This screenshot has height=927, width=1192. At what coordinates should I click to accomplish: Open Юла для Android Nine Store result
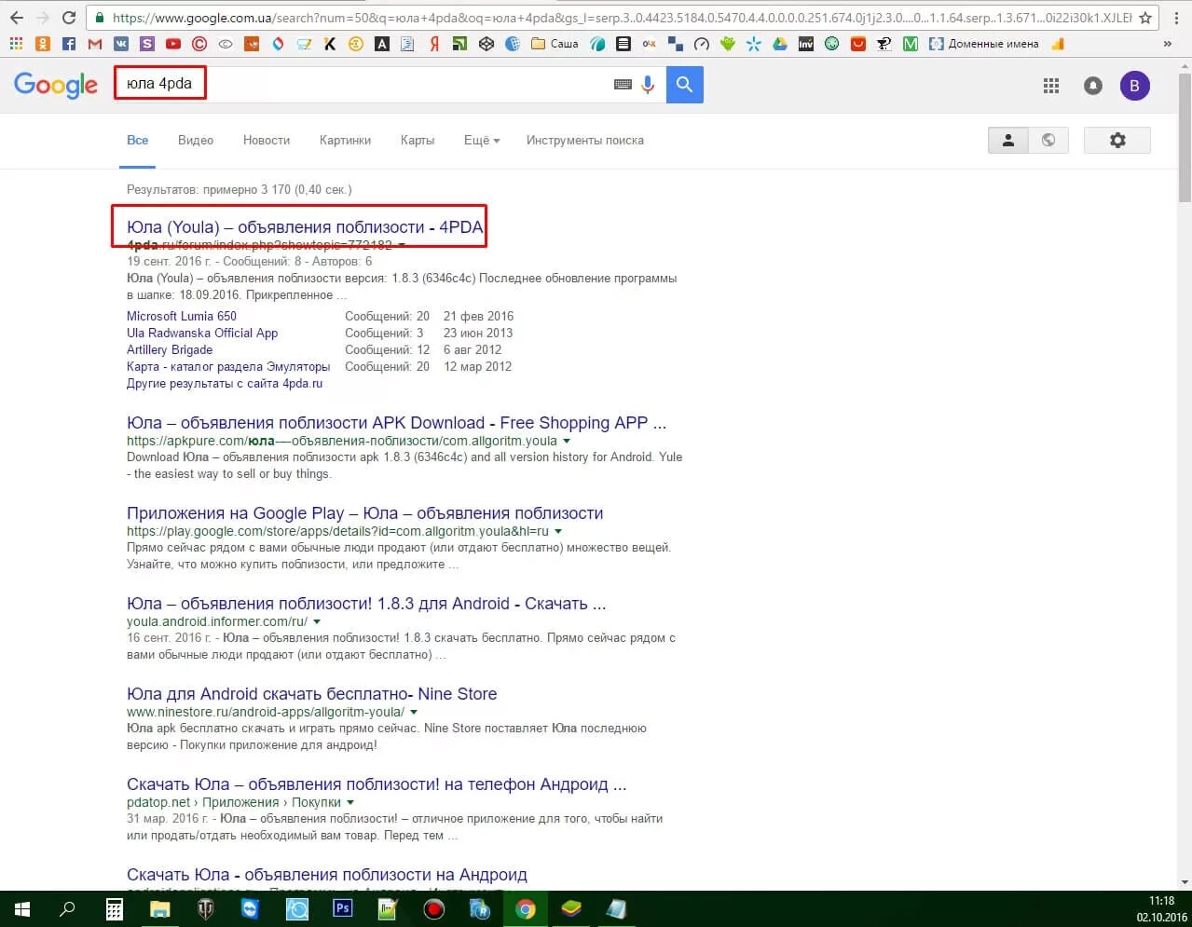[311, 694]
